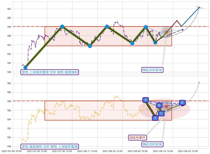Select the B harmonic point marker
This screenshot has height=154, width=210.
159,106
